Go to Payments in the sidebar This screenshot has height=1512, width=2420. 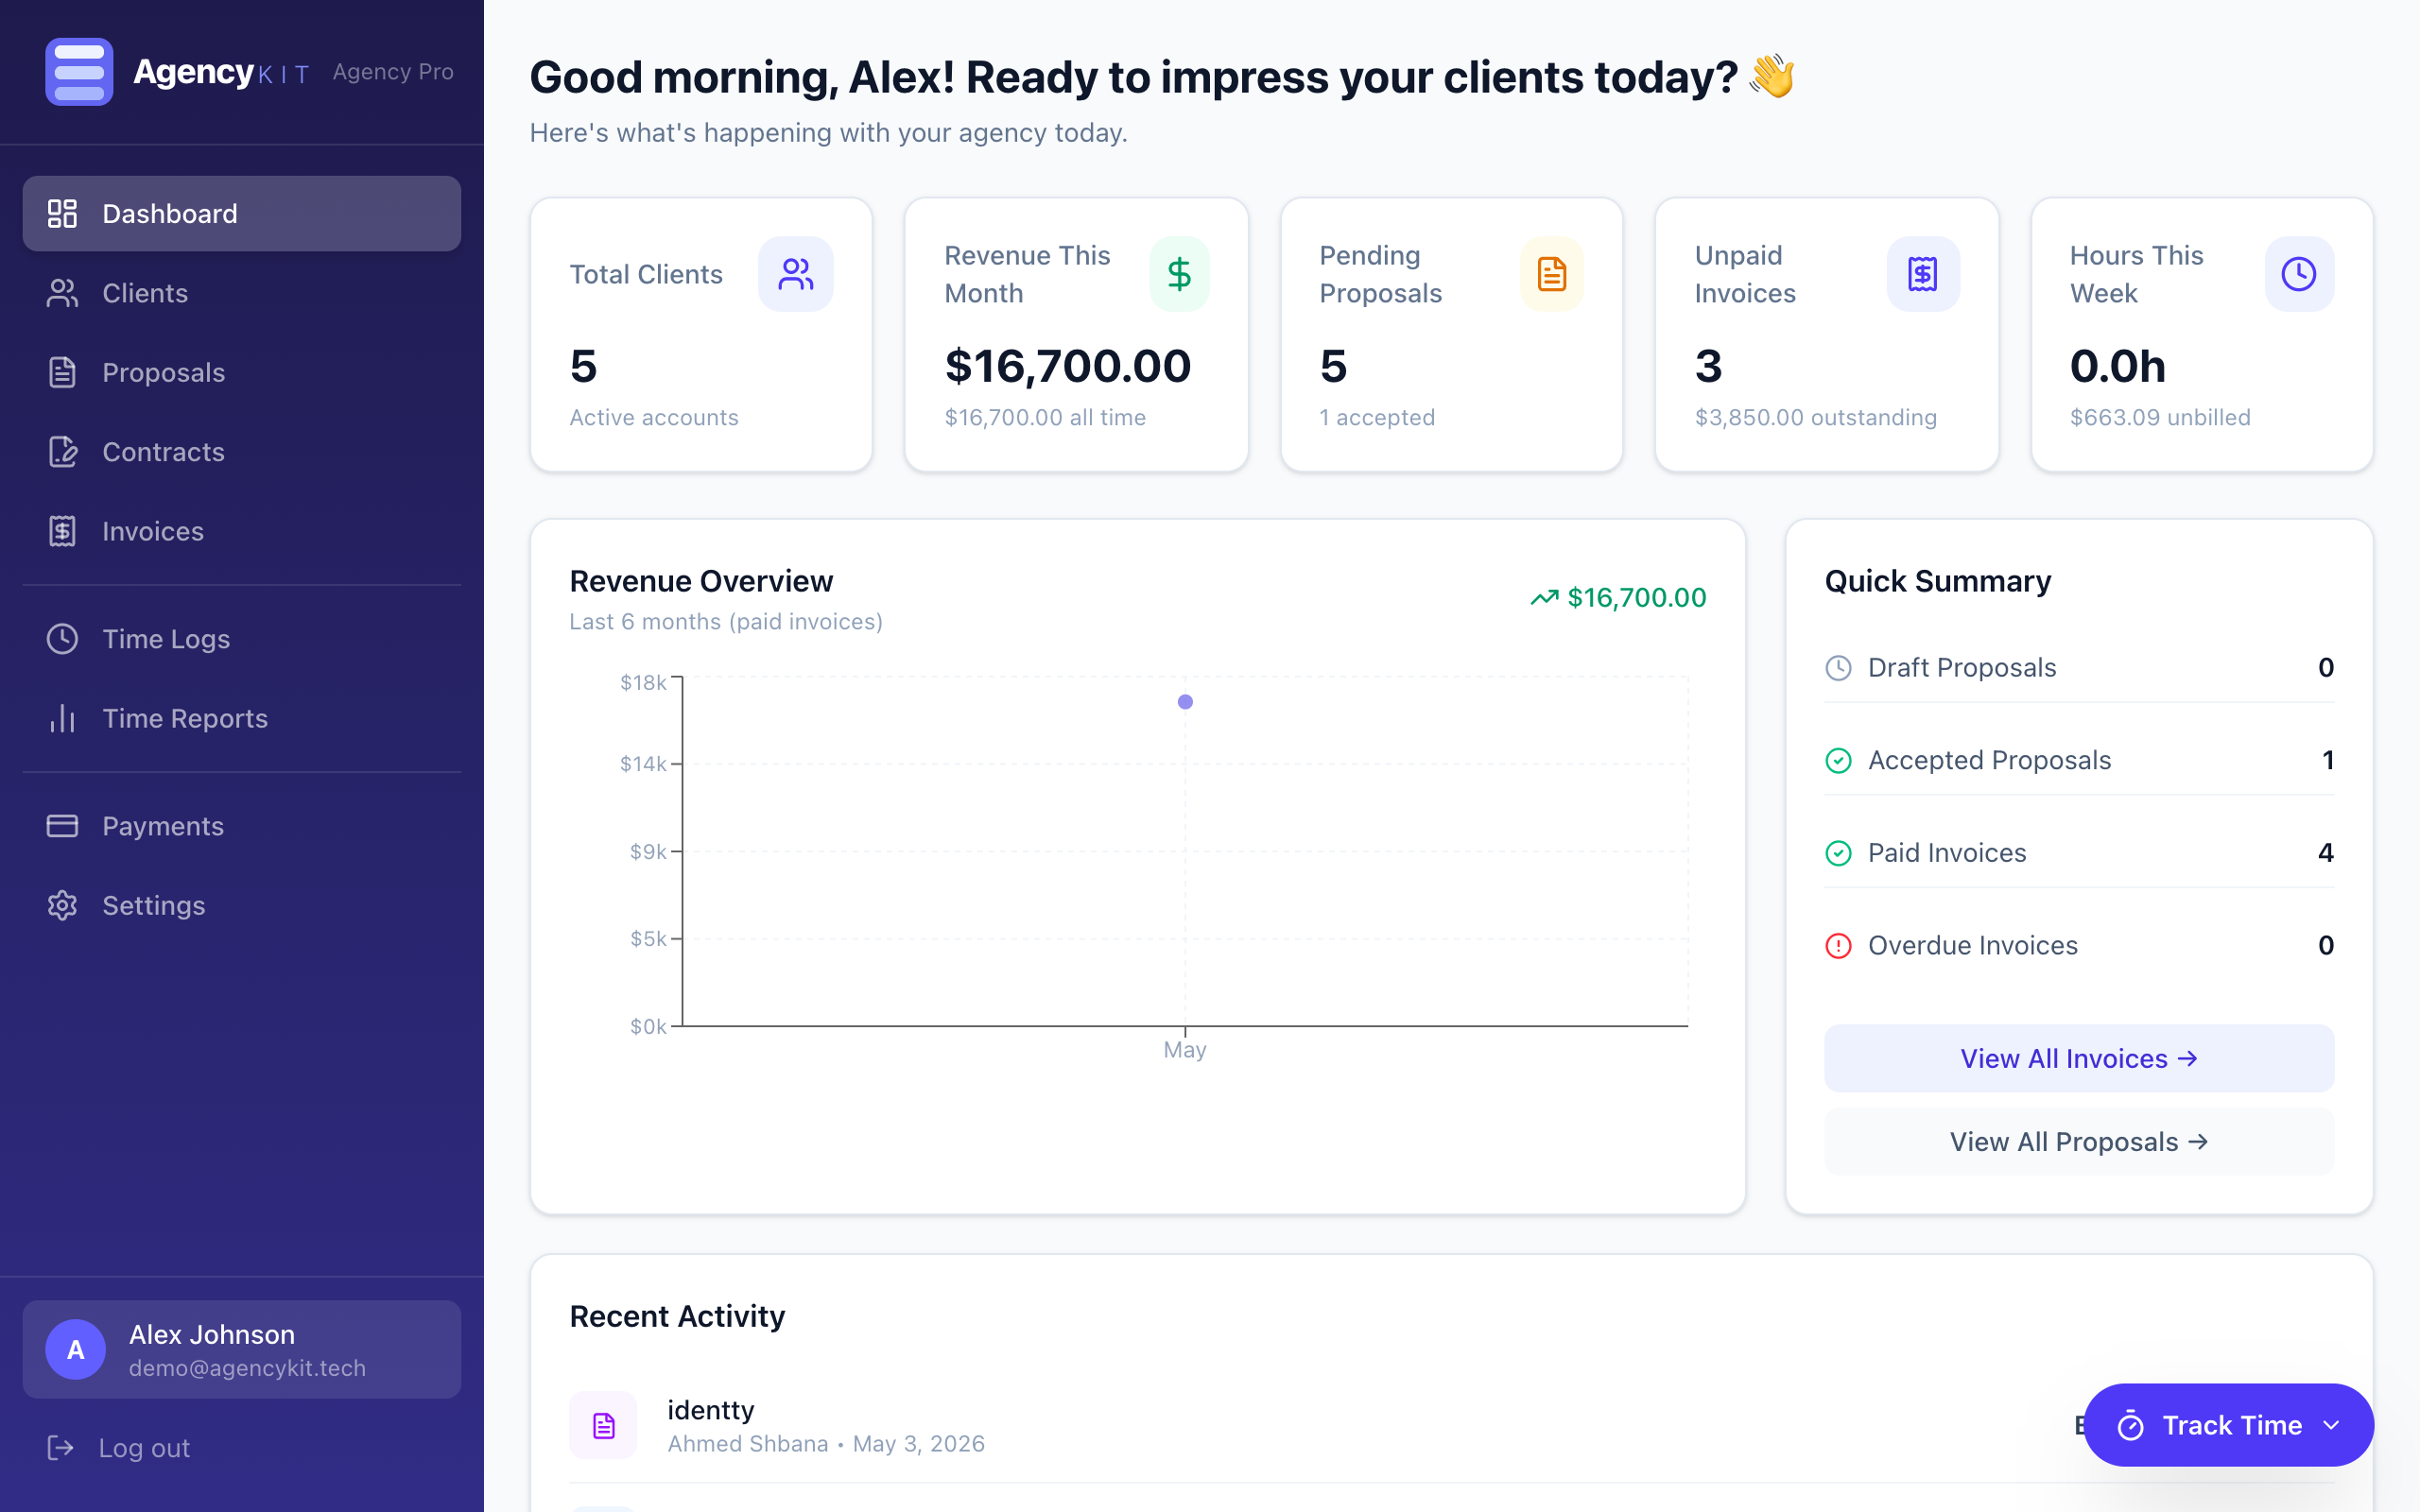(241, 826)
